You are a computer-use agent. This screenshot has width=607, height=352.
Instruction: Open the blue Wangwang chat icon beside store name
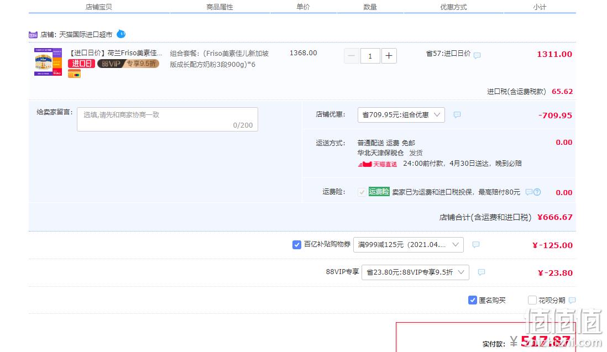click(x=121, y=34)
